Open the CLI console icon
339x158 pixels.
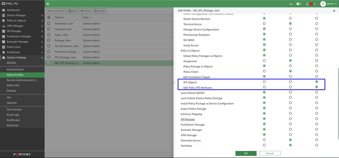(x=291, y=4)
